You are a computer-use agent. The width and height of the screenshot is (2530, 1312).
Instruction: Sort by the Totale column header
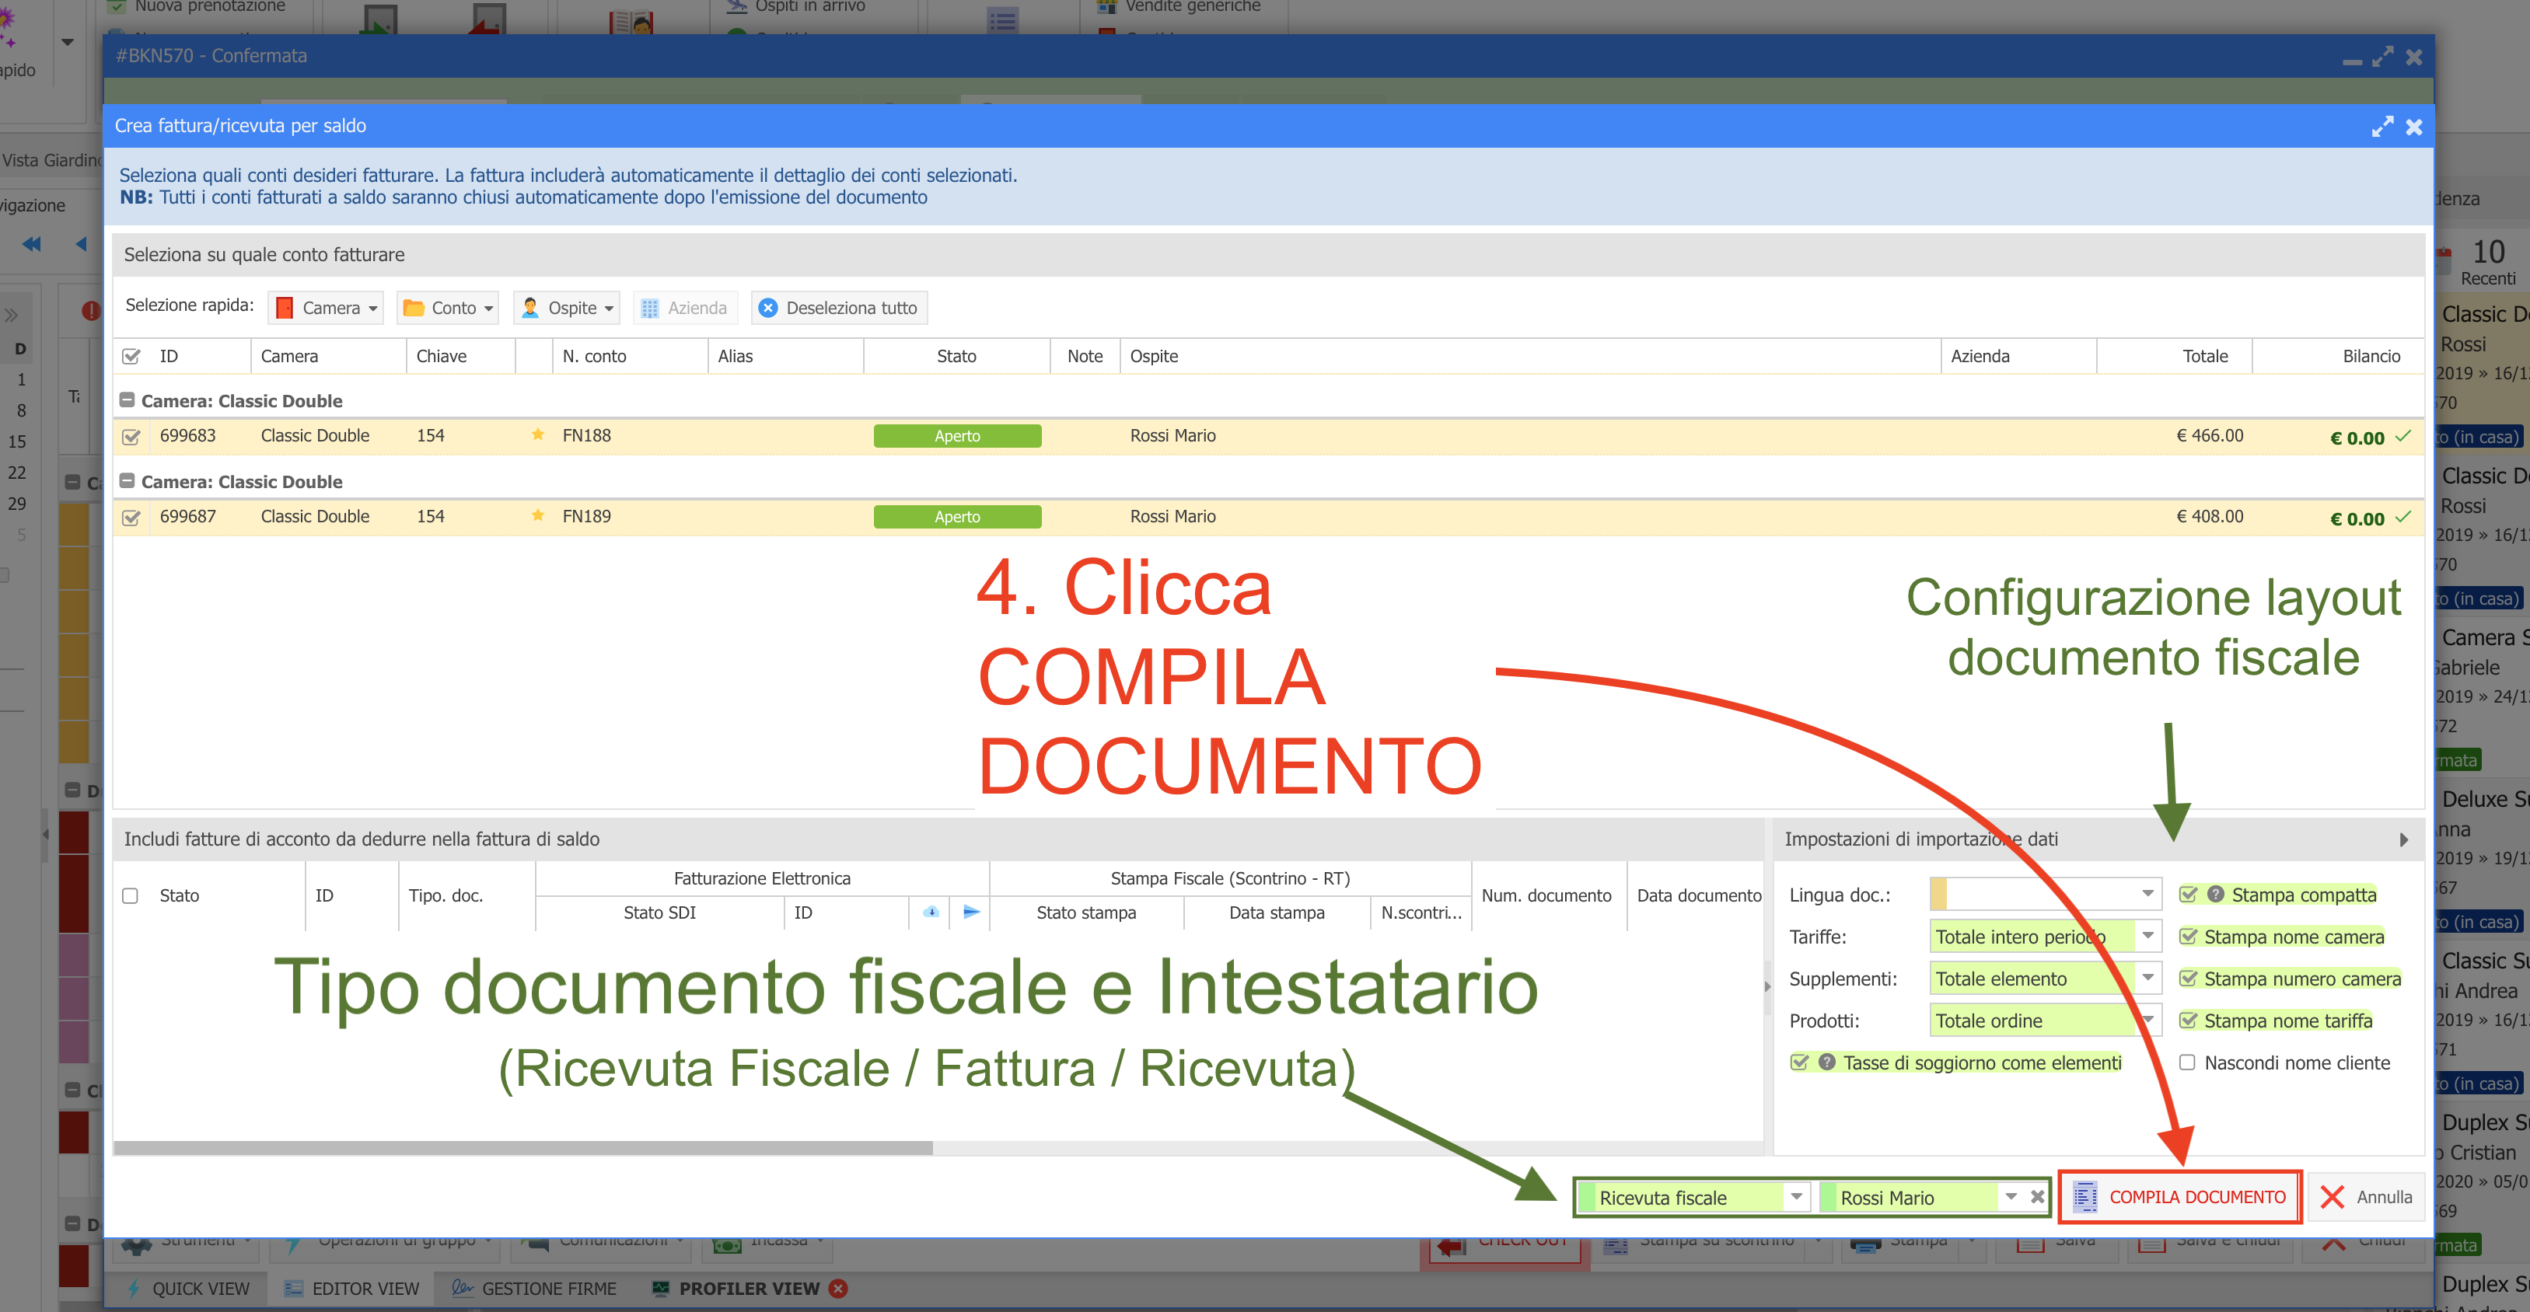coord(2175,357)
